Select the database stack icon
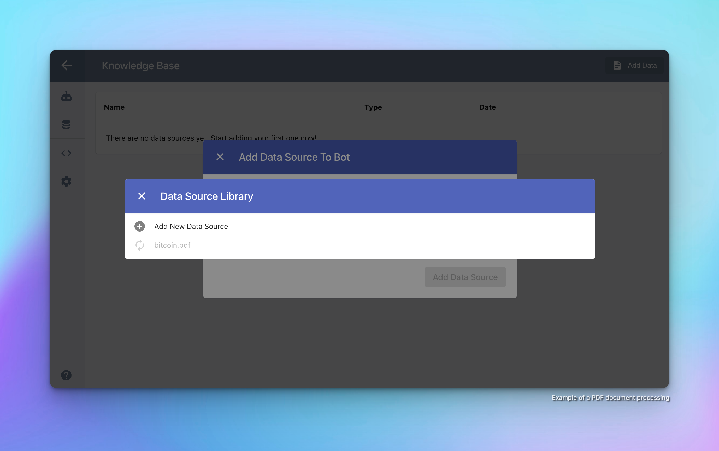 click(67, 124)
